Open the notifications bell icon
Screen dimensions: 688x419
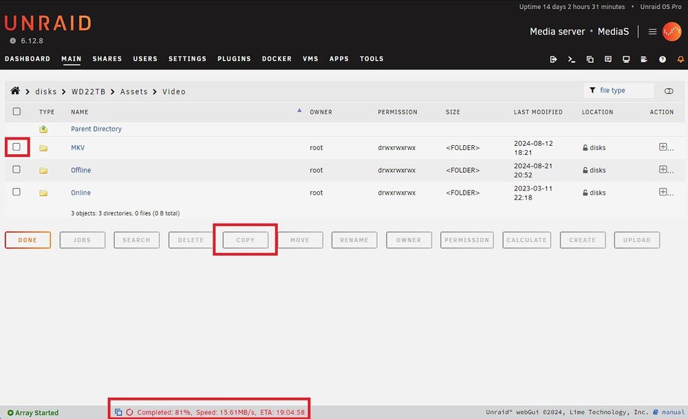tap(680, 59)
